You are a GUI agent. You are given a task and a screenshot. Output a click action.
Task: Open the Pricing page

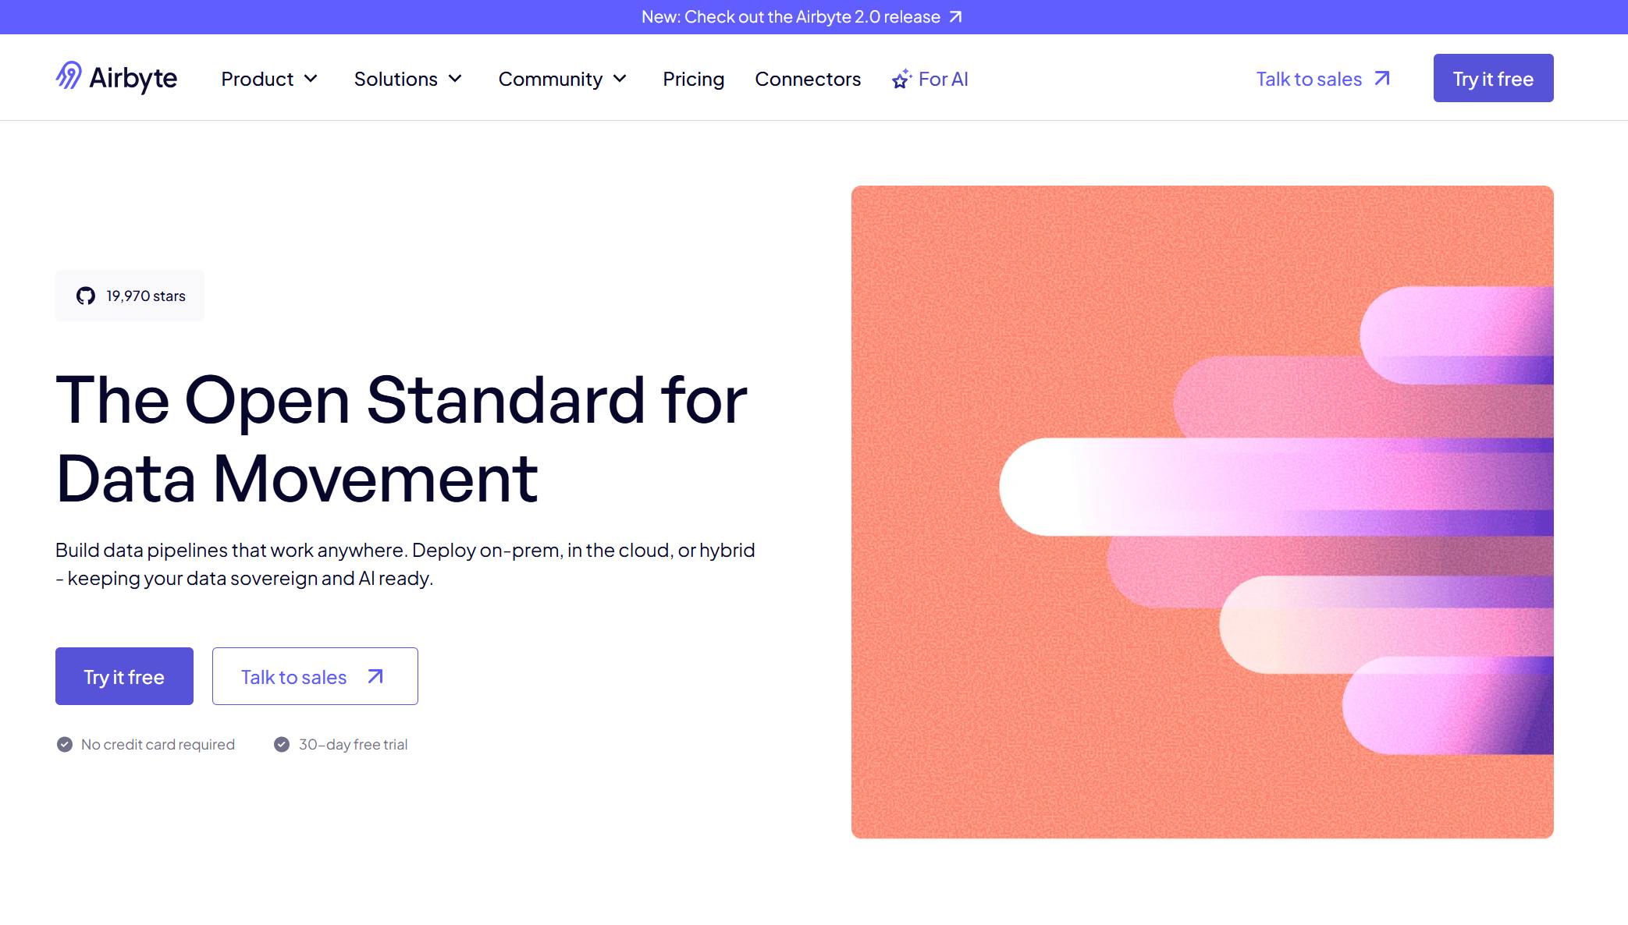(x=693, y=79)
